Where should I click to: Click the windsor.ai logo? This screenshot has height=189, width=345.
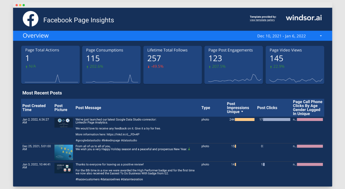(x=304, y=18)
